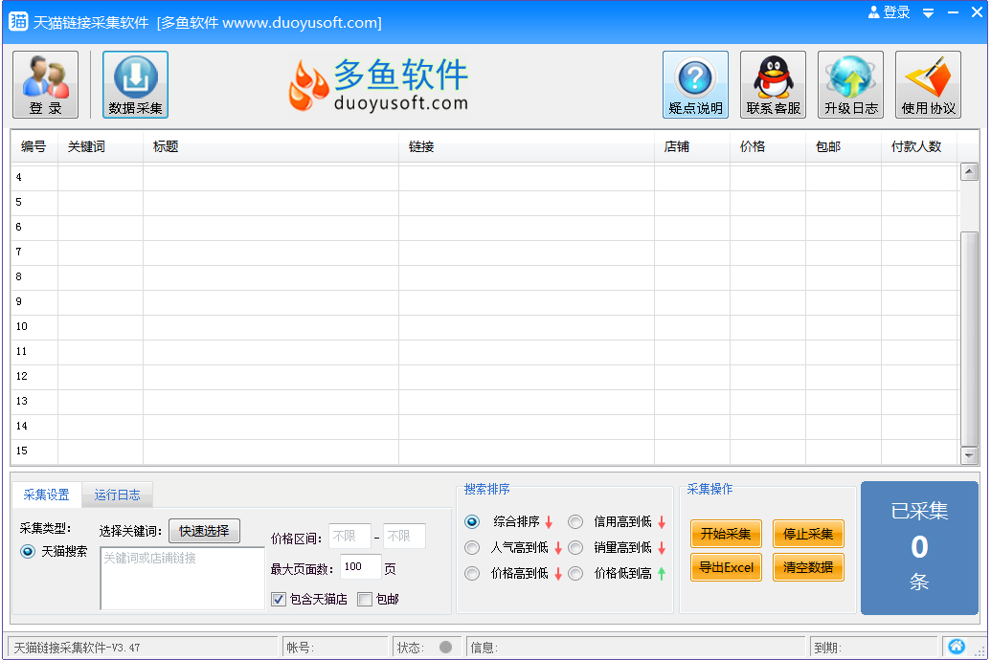Select table row number 4
The width and height of the screenshot is (991, 660).
point(484,178)
